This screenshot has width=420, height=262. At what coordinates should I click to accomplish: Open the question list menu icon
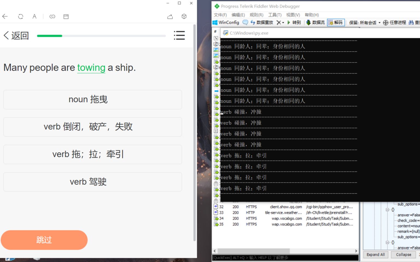179,35
